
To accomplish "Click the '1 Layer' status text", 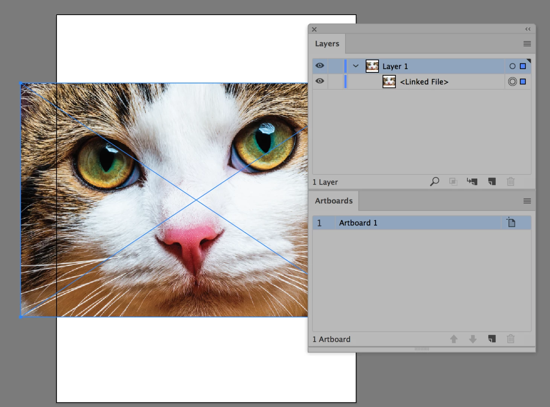I will coord(325,182).
